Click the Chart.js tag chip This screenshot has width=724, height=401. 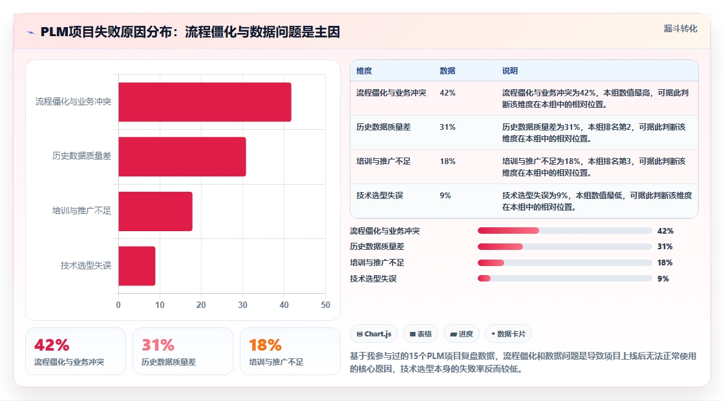374,334
